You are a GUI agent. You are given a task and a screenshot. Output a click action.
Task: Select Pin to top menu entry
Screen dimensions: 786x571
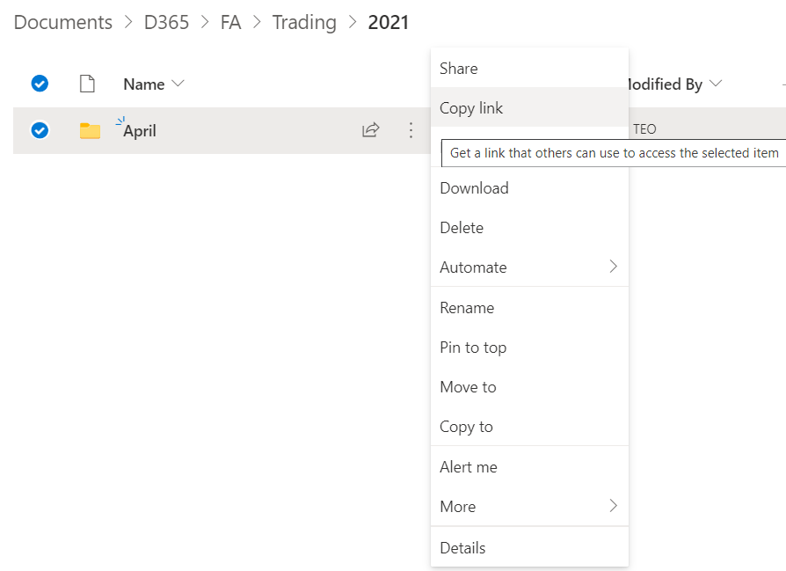click(529, 347)
